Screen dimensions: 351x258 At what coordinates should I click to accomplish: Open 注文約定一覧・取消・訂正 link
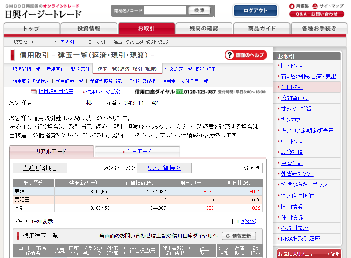point(190,69)
